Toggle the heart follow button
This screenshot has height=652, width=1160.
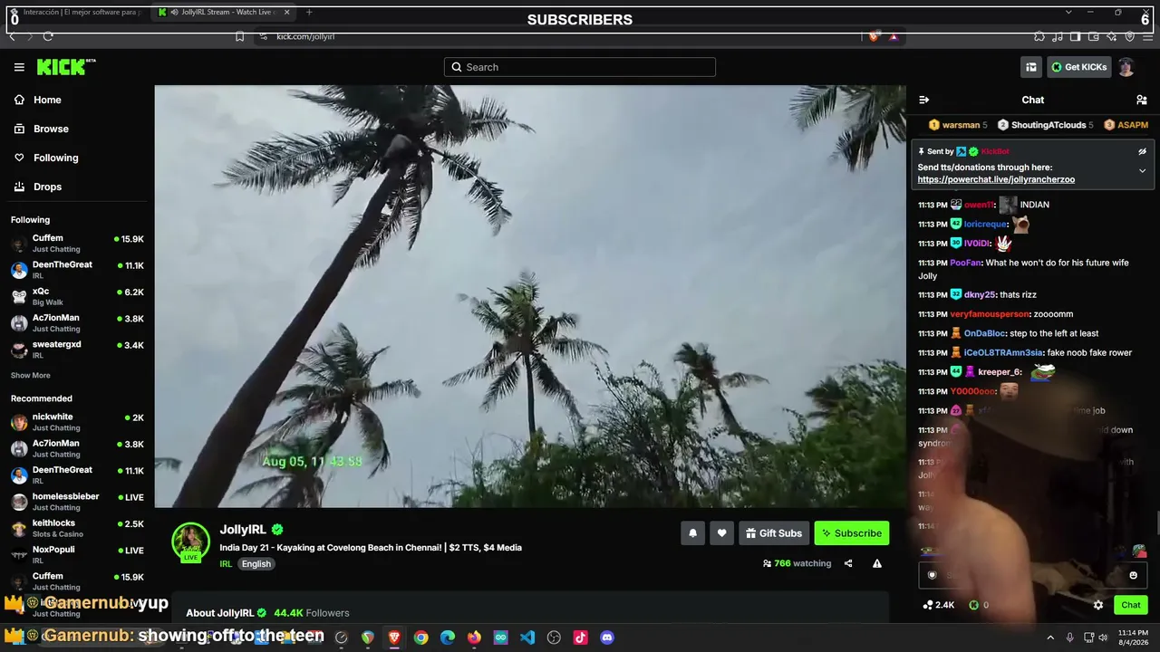coord(721,533)
